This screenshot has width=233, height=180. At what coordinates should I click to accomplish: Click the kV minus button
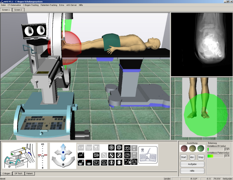(134, 155)
